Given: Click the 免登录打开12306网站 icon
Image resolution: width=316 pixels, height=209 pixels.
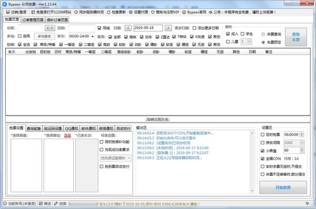Looking at the screenshot, I should click(x=33, y=12).
